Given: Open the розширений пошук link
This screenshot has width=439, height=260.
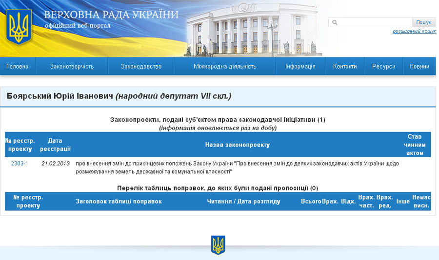Looking at the screenshot, I should [414, 31].
